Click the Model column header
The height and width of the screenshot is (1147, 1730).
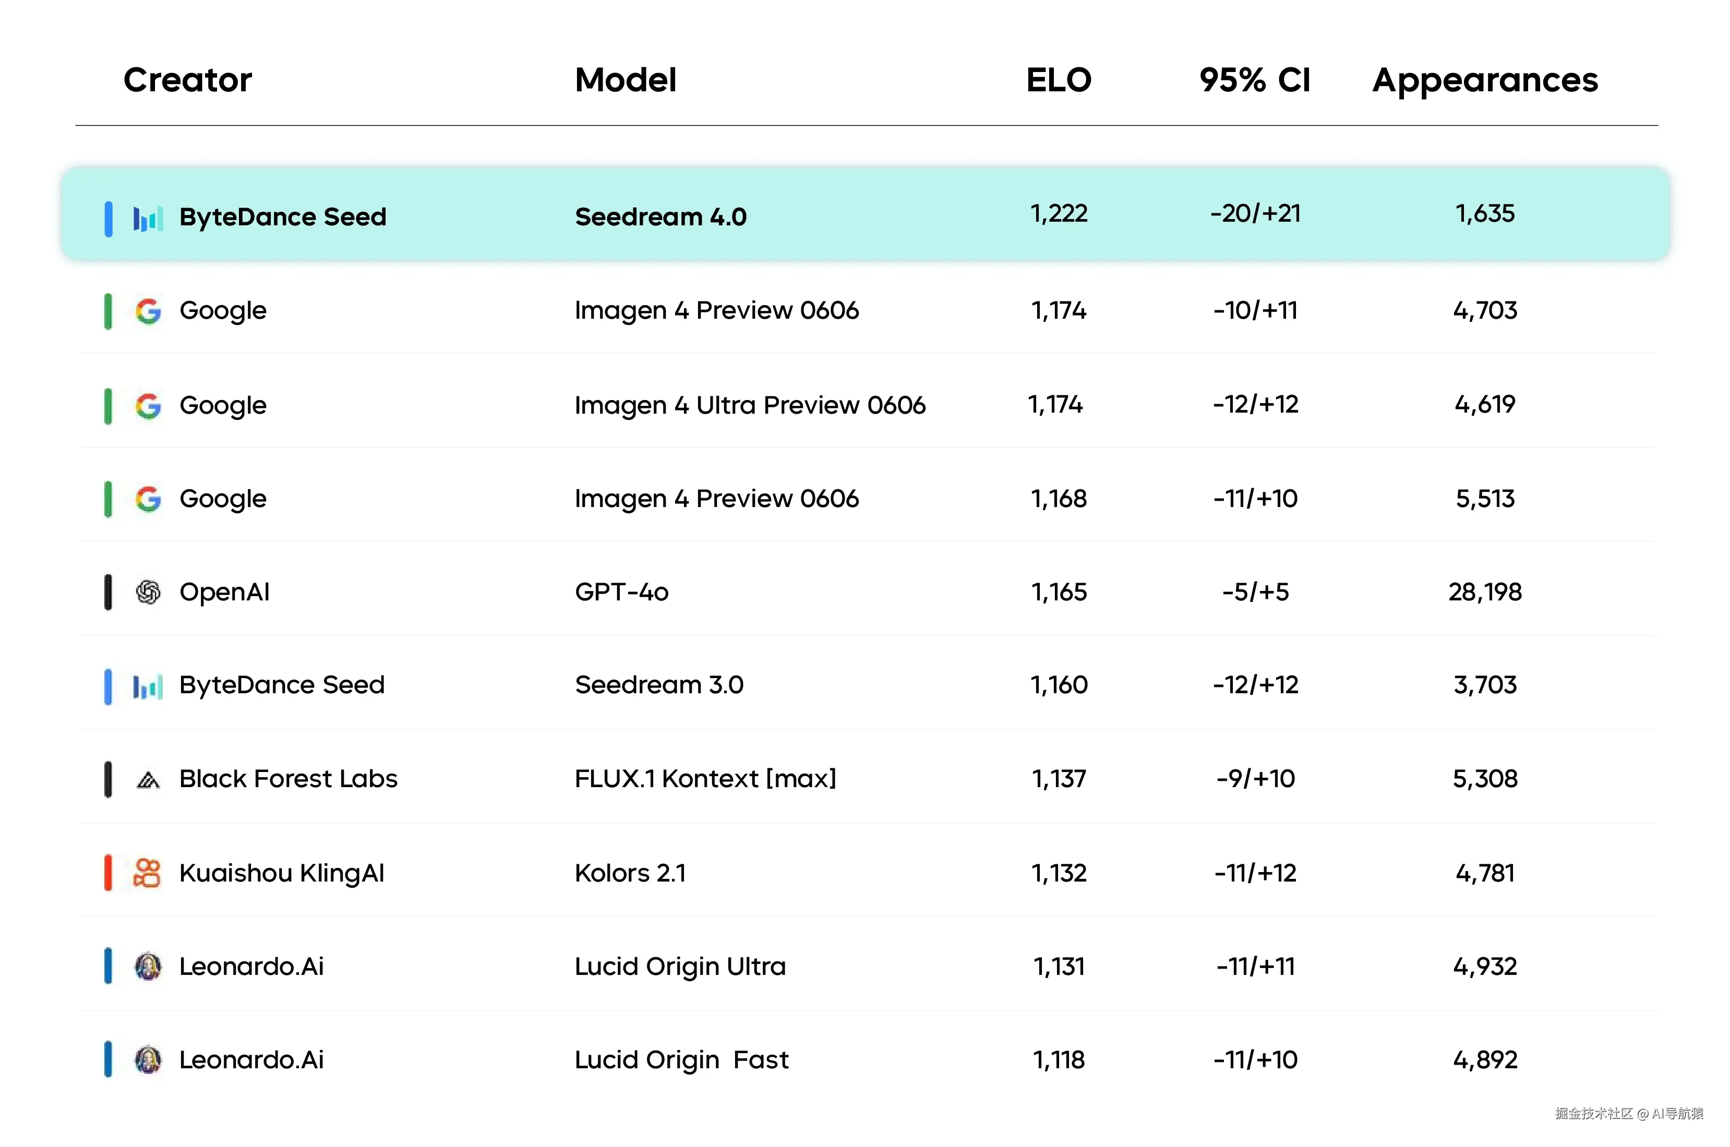pyautogui.click(x=626, y=80)
